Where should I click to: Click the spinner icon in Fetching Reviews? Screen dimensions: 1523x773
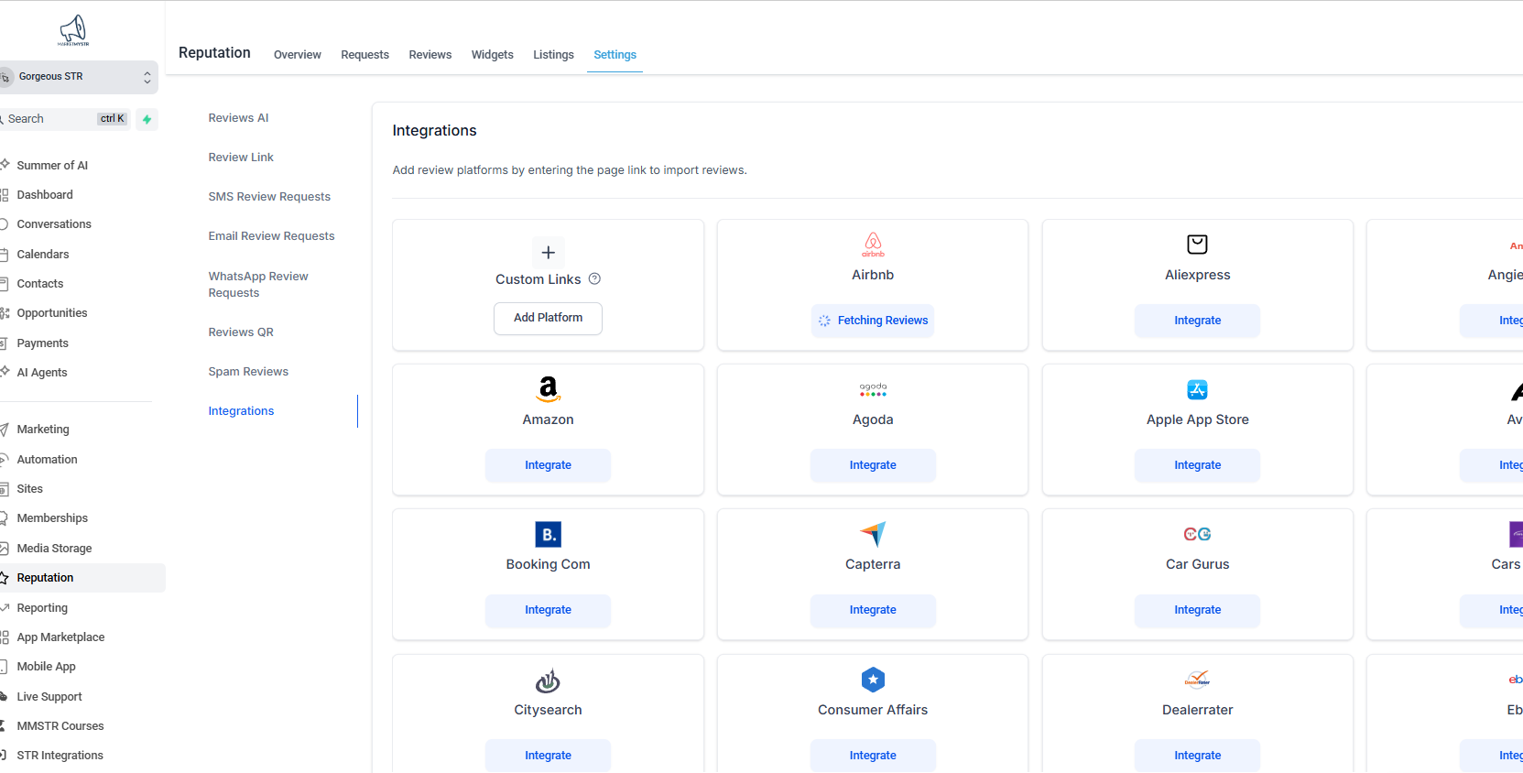coord(824,321)
